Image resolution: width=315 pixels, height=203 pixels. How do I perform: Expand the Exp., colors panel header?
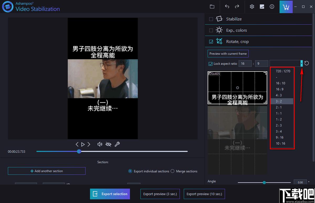point(258,30)
